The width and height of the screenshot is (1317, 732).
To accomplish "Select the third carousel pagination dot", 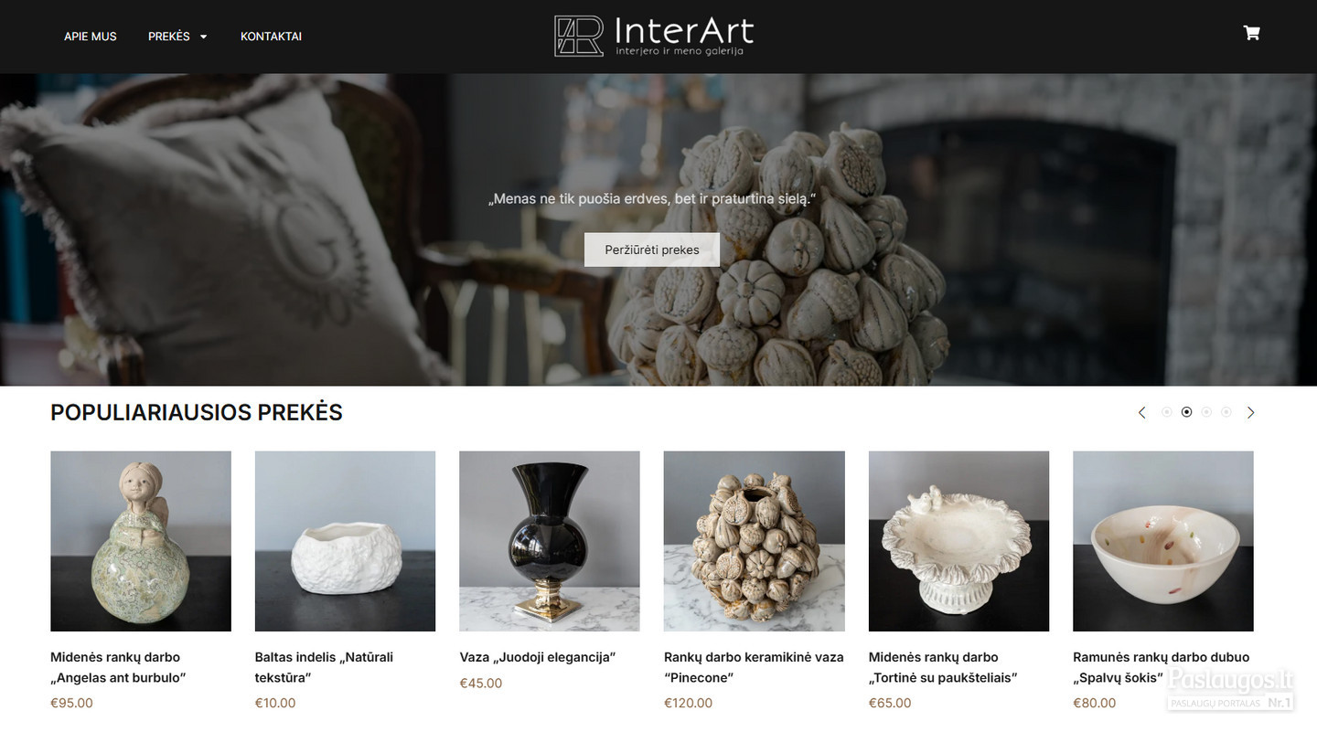I will [1206, 412].
